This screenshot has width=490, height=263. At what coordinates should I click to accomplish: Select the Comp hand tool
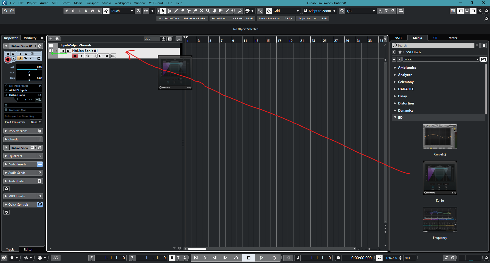[214, 11]
